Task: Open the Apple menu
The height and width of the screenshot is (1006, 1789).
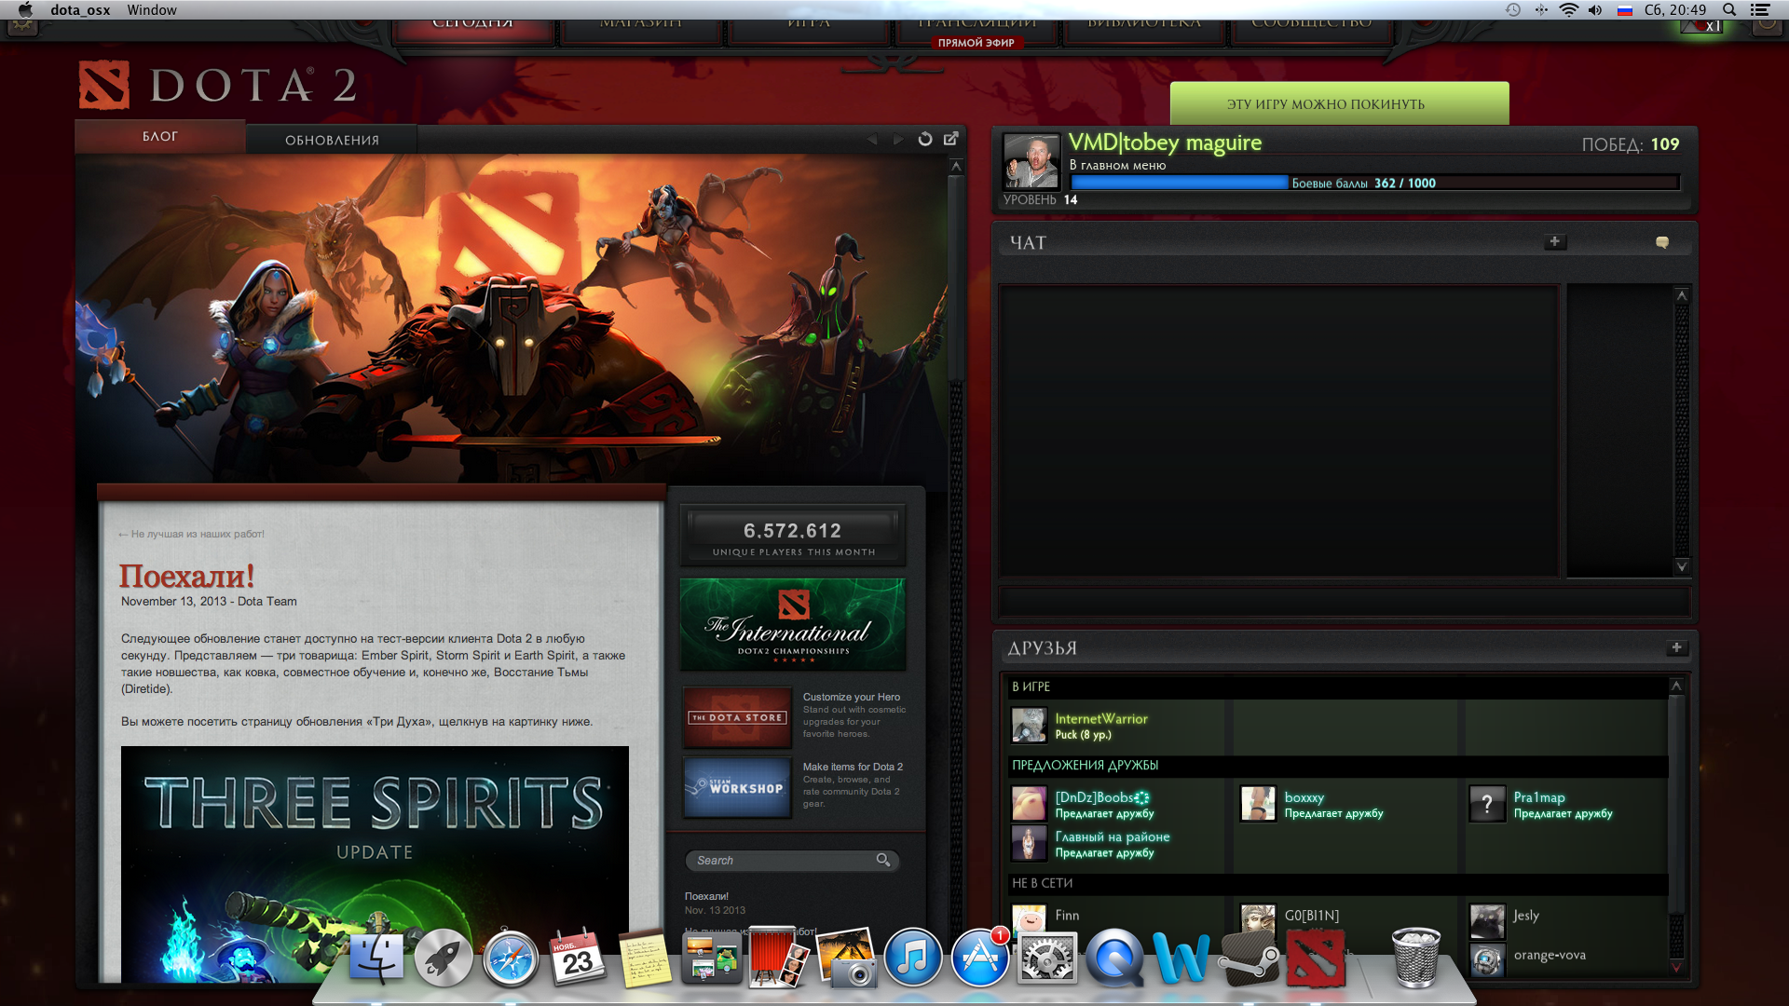Action: (x=25, y=10)
